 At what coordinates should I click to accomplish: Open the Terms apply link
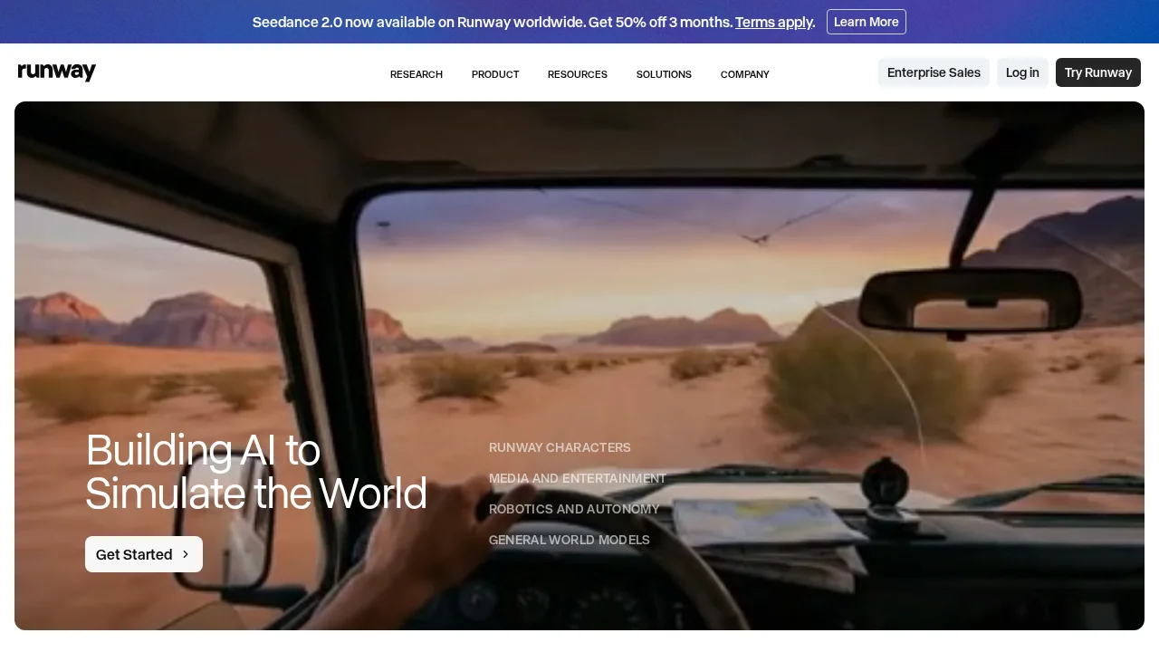[774, 22]
